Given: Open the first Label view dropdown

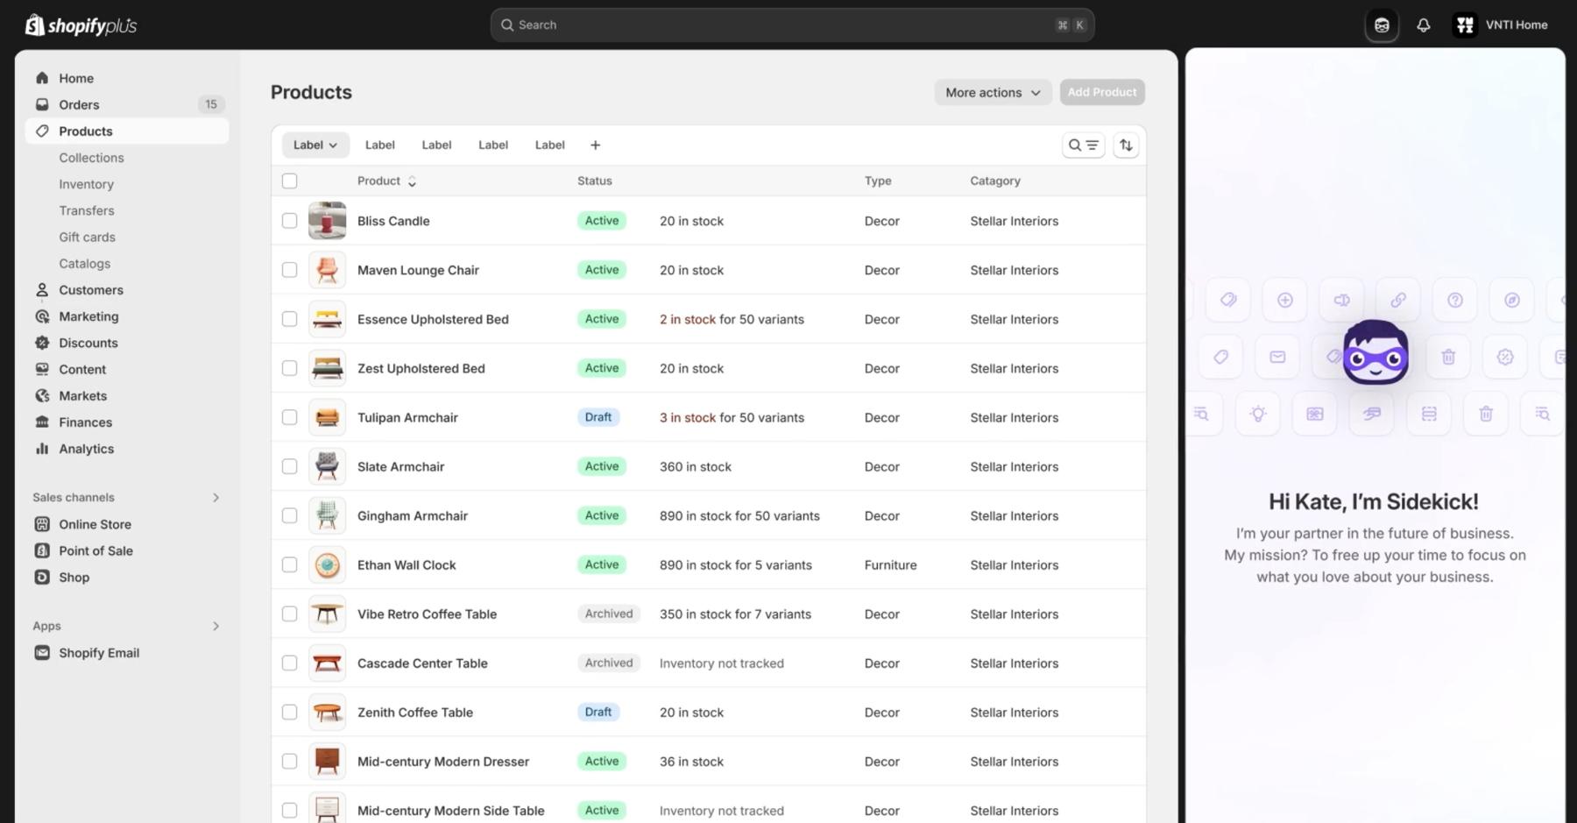Looking at the screenshot, I should tap(315, 145).
